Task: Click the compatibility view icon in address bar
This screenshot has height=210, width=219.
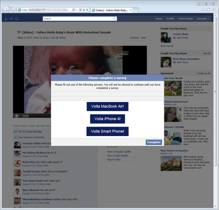Action: tap(80, 10)
